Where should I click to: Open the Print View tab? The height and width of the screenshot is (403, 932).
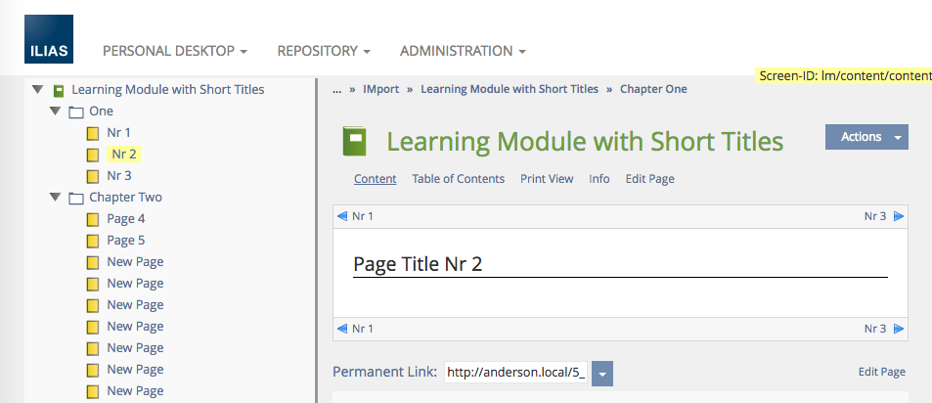[547, 179]
